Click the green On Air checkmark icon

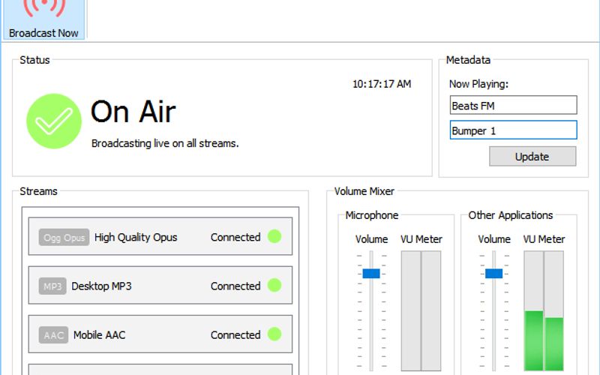(54, 121)
